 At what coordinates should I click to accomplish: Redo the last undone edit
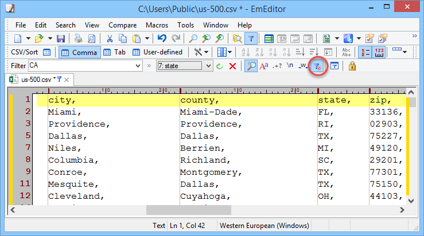176,38
